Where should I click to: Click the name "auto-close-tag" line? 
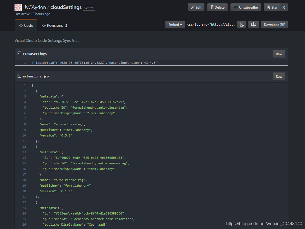[x=62, y=124]
